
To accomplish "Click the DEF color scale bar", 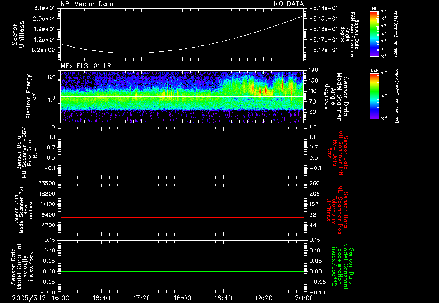I will pos(375,96).
